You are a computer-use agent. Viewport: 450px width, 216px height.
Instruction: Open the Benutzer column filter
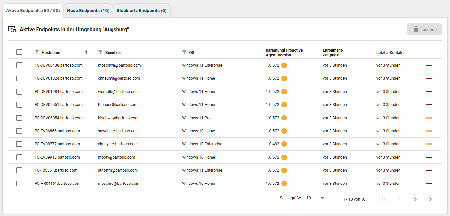pyautogui.click(x=100, y=52)
